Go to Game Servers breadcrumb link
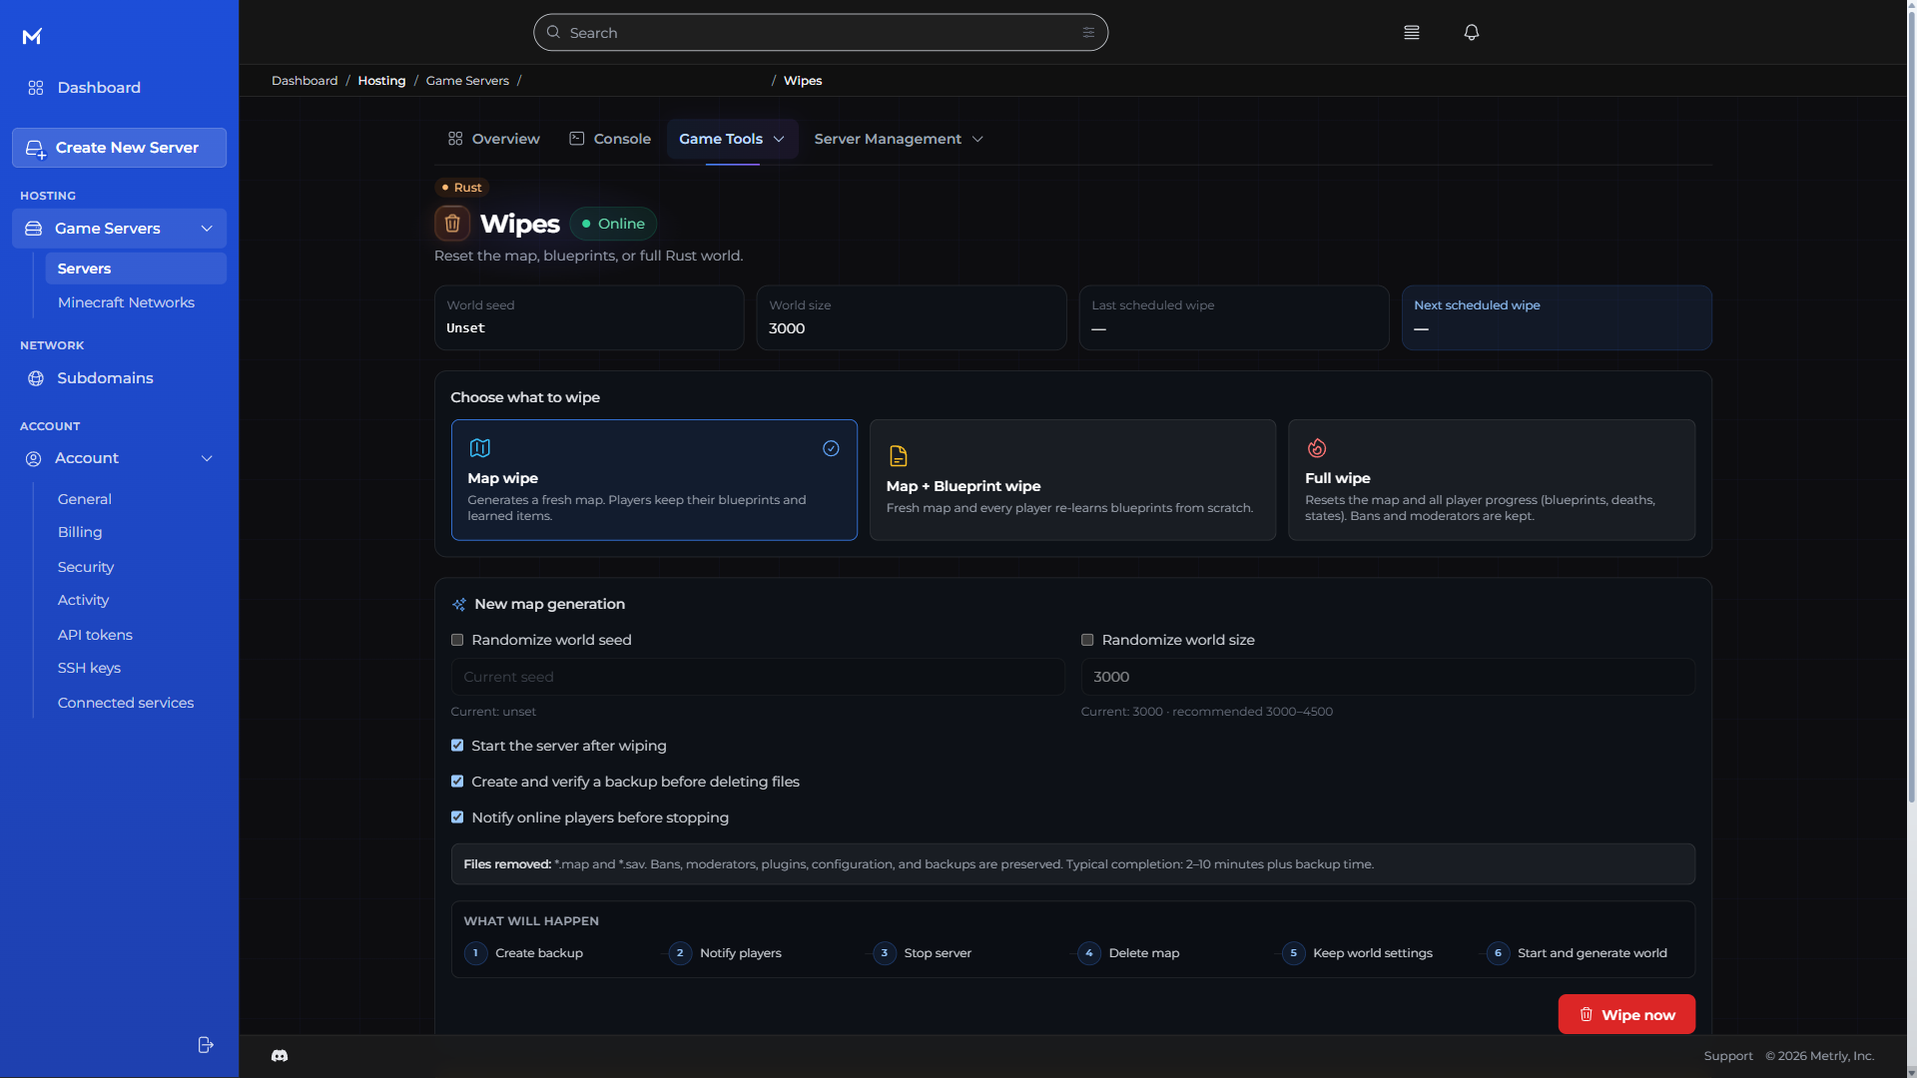1917x1078 pixels. (467, 81)
